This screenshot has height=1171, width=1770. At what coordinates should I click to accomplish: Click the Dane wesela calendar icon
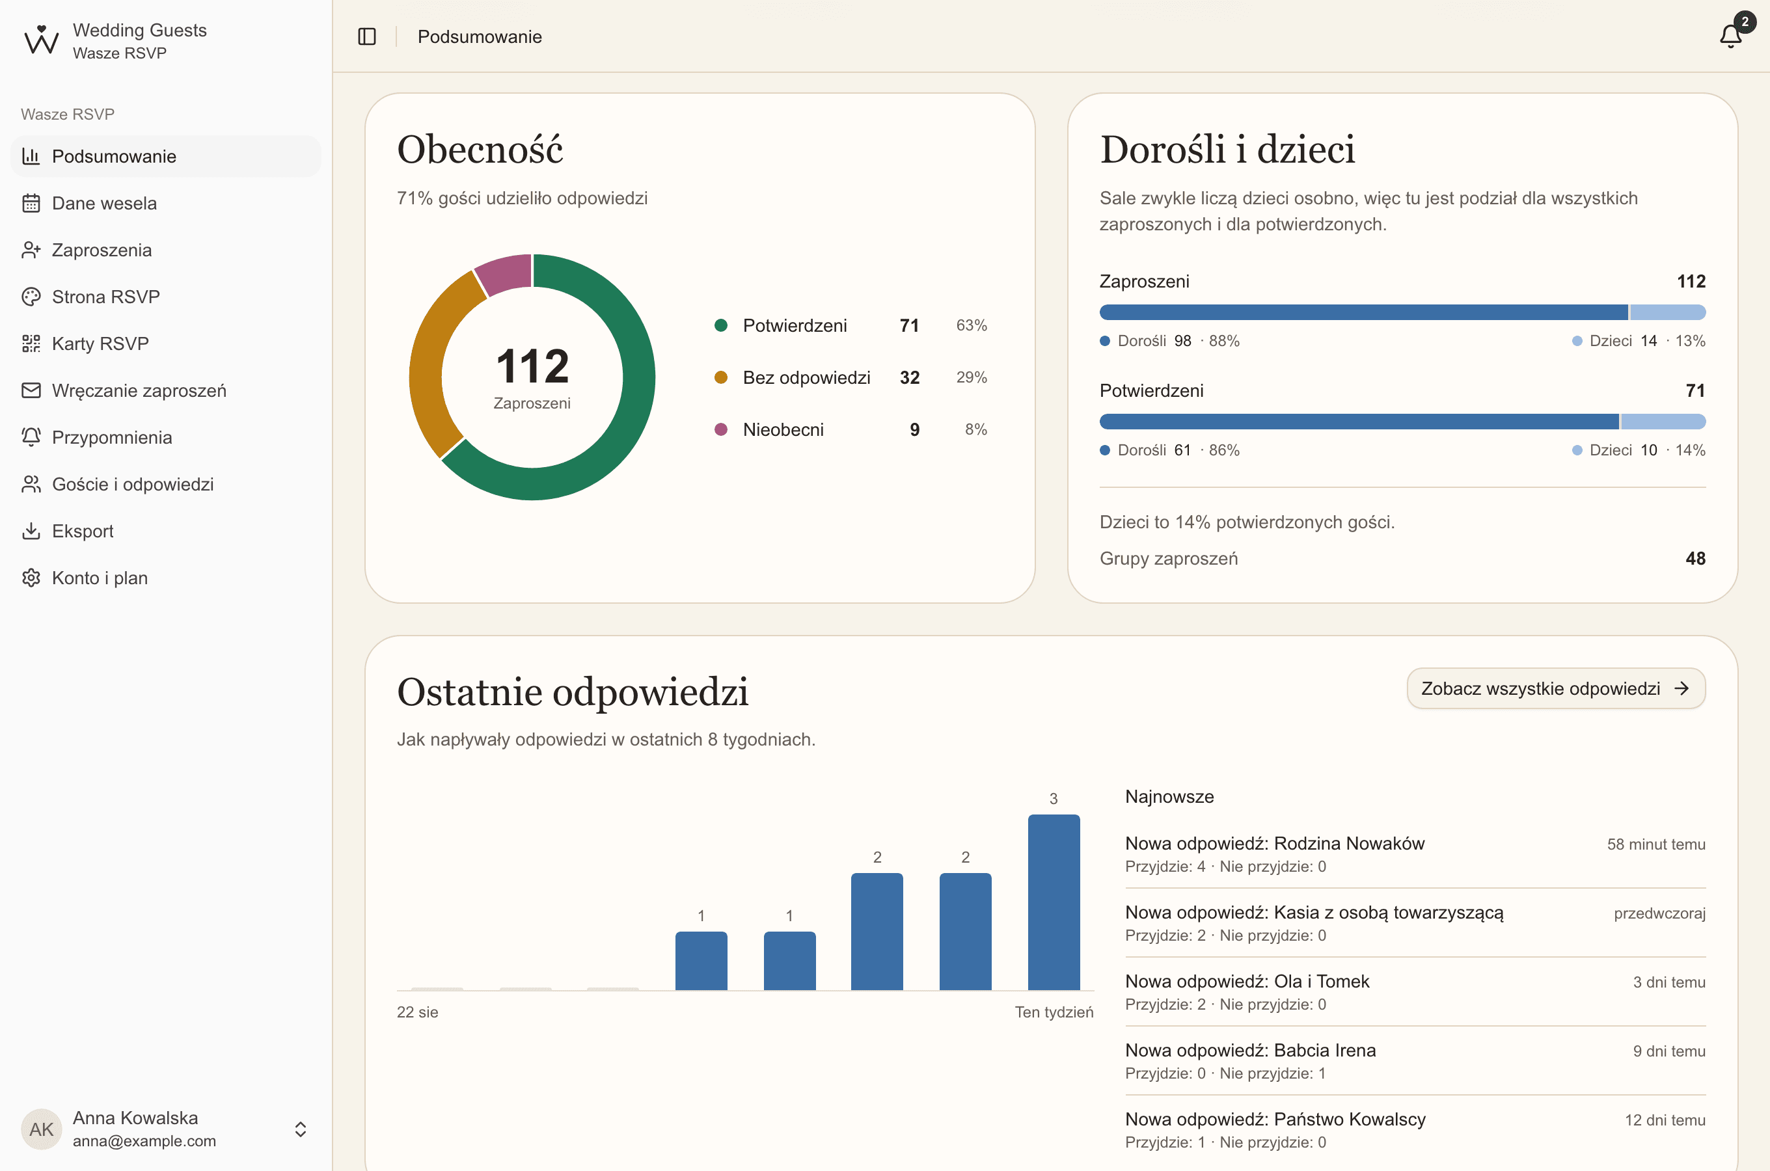pos(31,203)
